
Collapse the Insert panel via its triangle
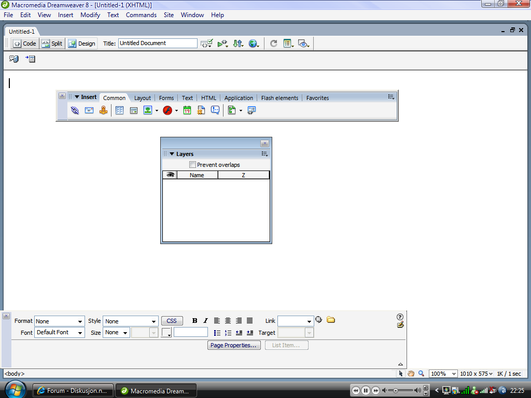coord(77,97)
